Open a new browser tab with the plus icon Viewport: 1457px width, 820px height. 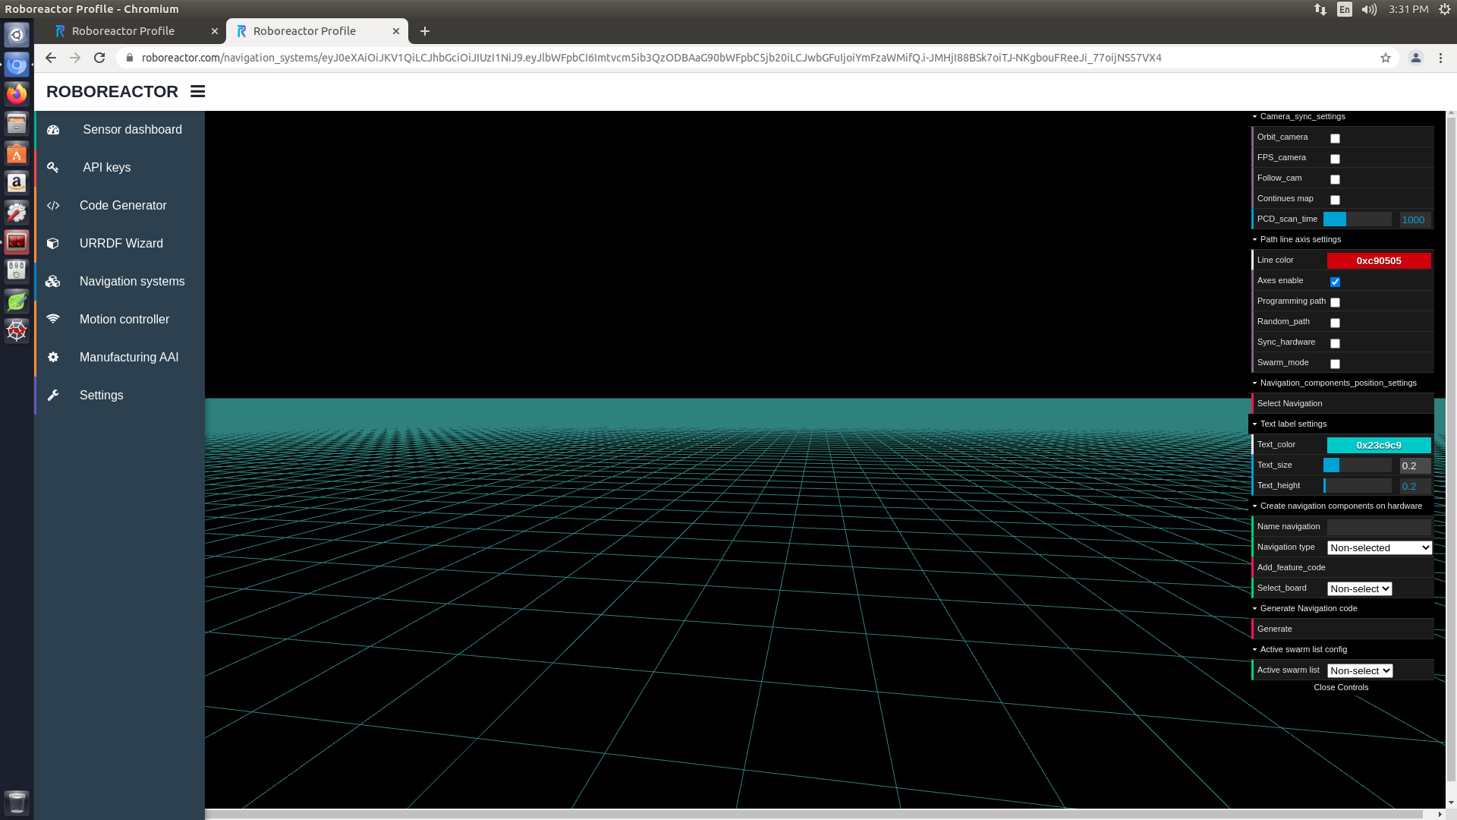point(425,31)
